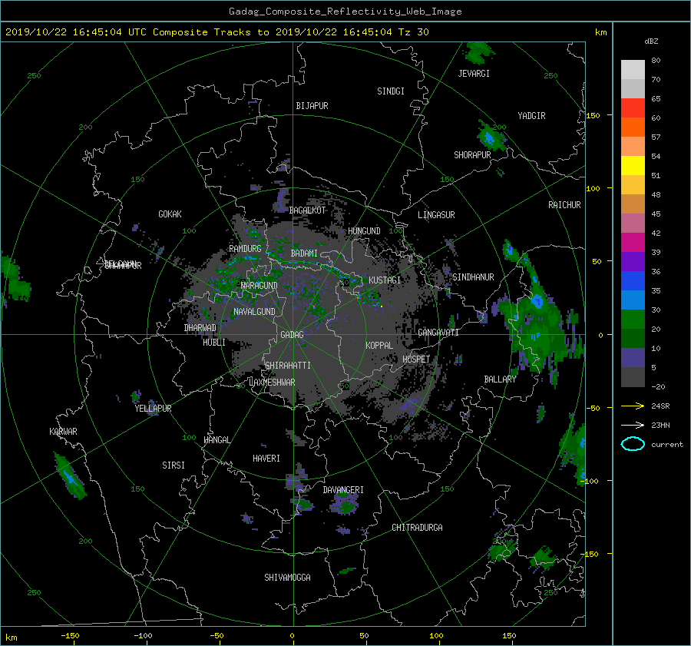Select the blue 35 dBZ color swatch
Image resolution: width=691 pixels, height=646 pixels.
click(x=633, y=280)
